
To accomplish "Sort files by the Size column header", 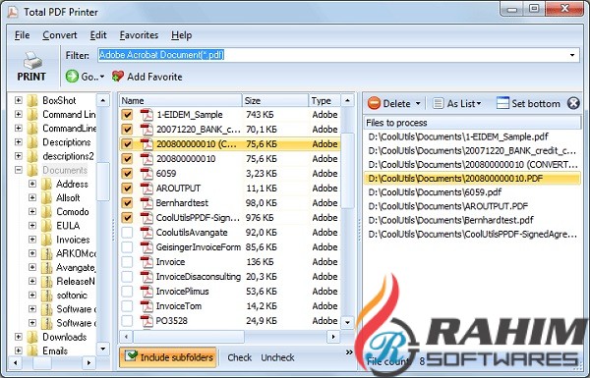I will 275,101.
